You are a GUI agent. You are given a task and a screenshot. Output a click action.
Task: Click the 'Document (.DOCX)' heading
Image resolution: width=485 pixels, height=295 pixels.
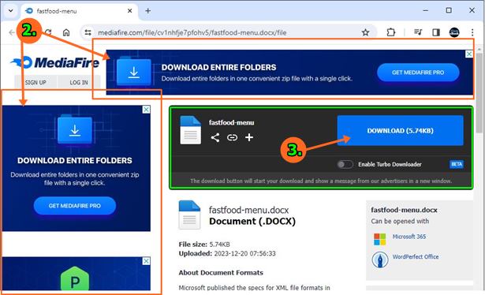[252, 222]
